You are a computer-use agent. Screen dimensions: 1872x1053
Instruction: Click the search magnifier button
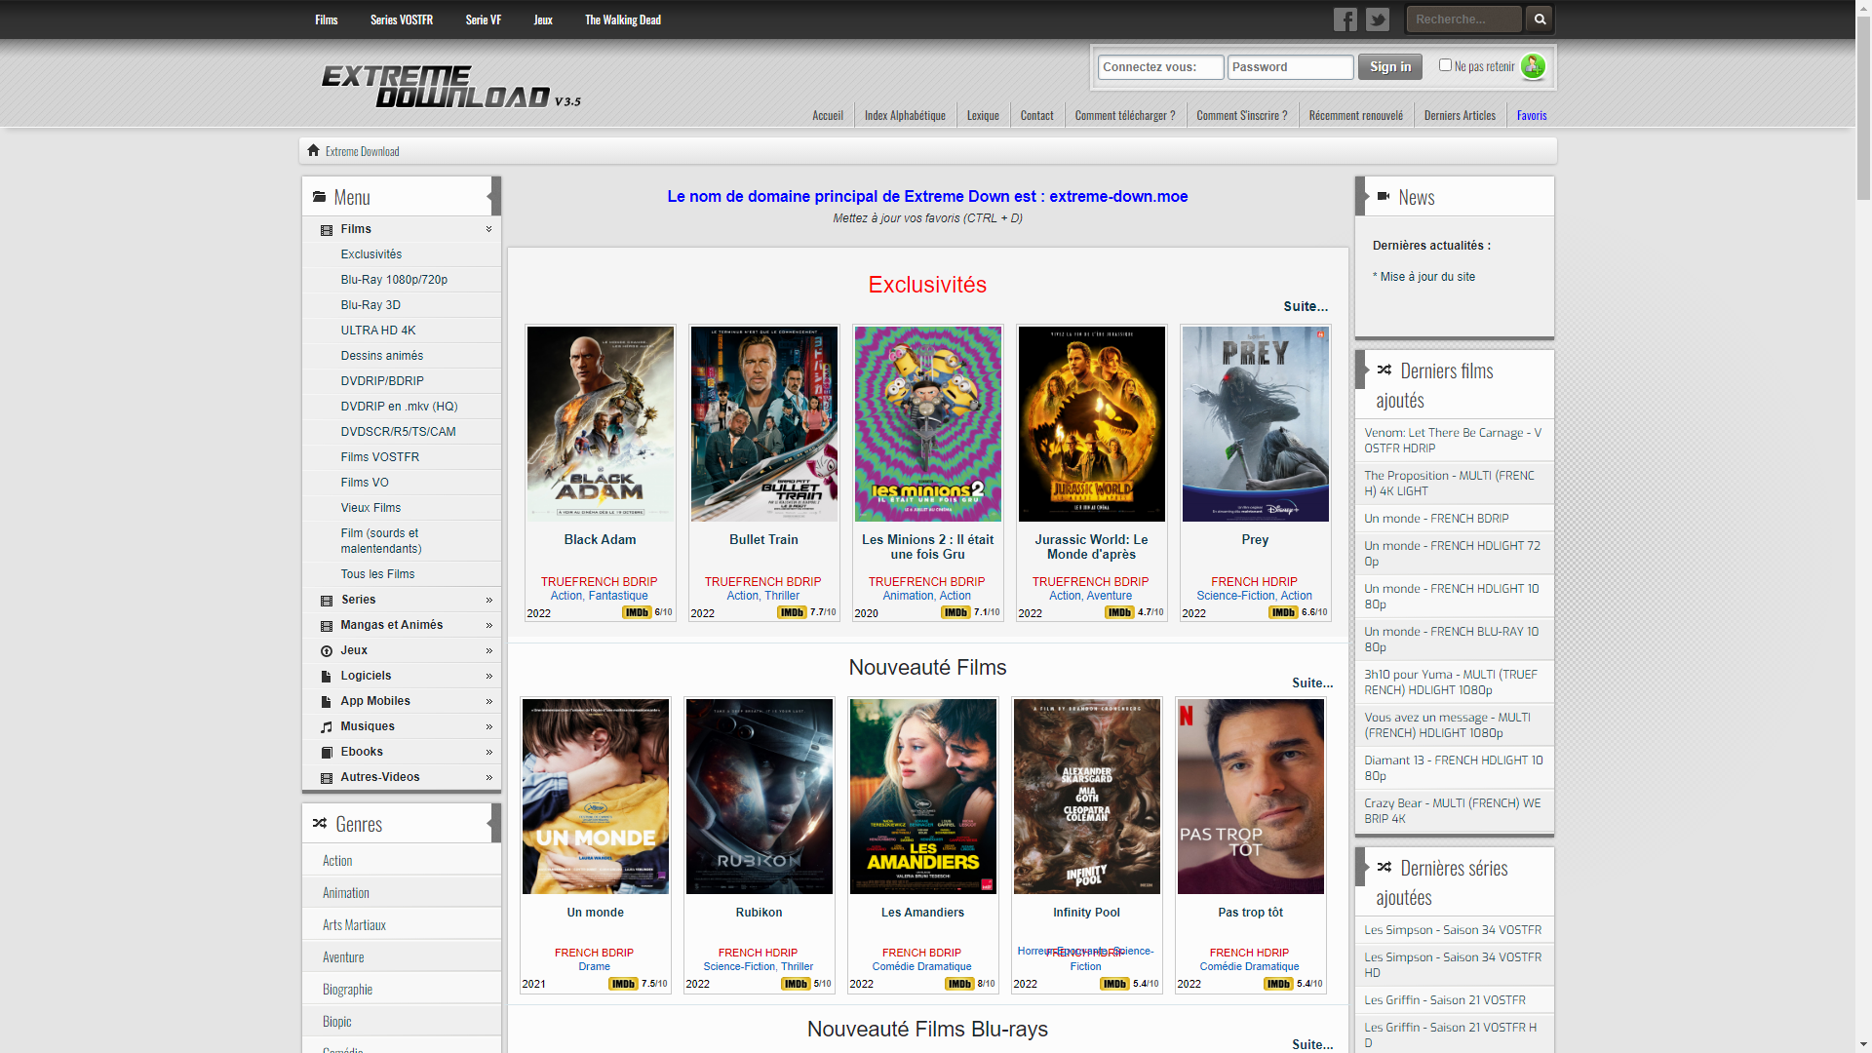(x=1540, y=19)
